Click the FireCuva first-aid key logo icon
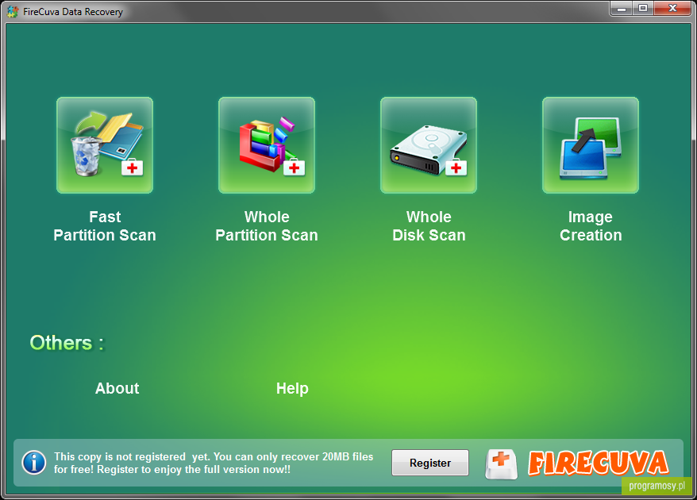 pyautogui.click(x=501, y=464)
